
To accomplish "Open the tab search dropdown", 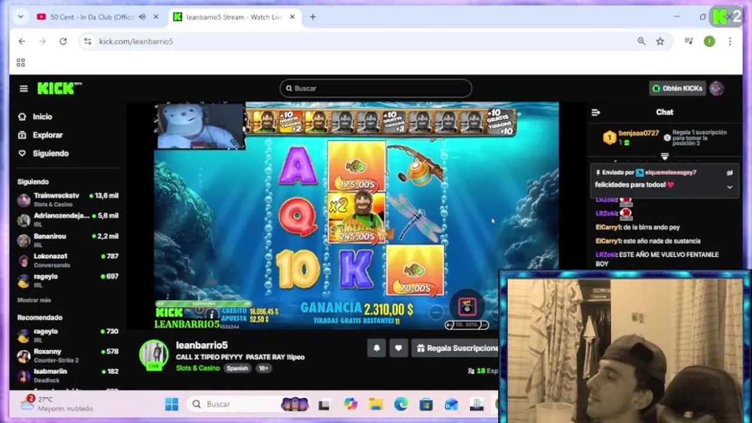I will 21,17.
